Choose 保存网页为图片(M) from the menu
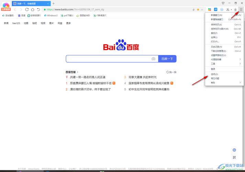 [224, 29]
